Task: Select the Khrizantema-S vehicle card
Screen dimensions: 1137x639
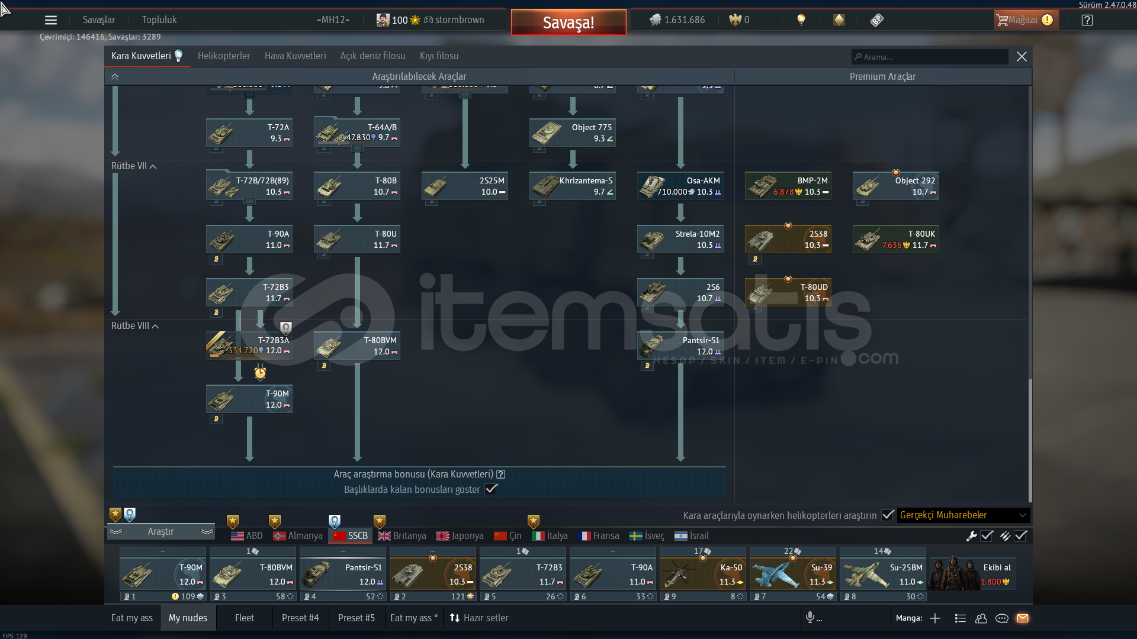Action: (x=573, y=186)
